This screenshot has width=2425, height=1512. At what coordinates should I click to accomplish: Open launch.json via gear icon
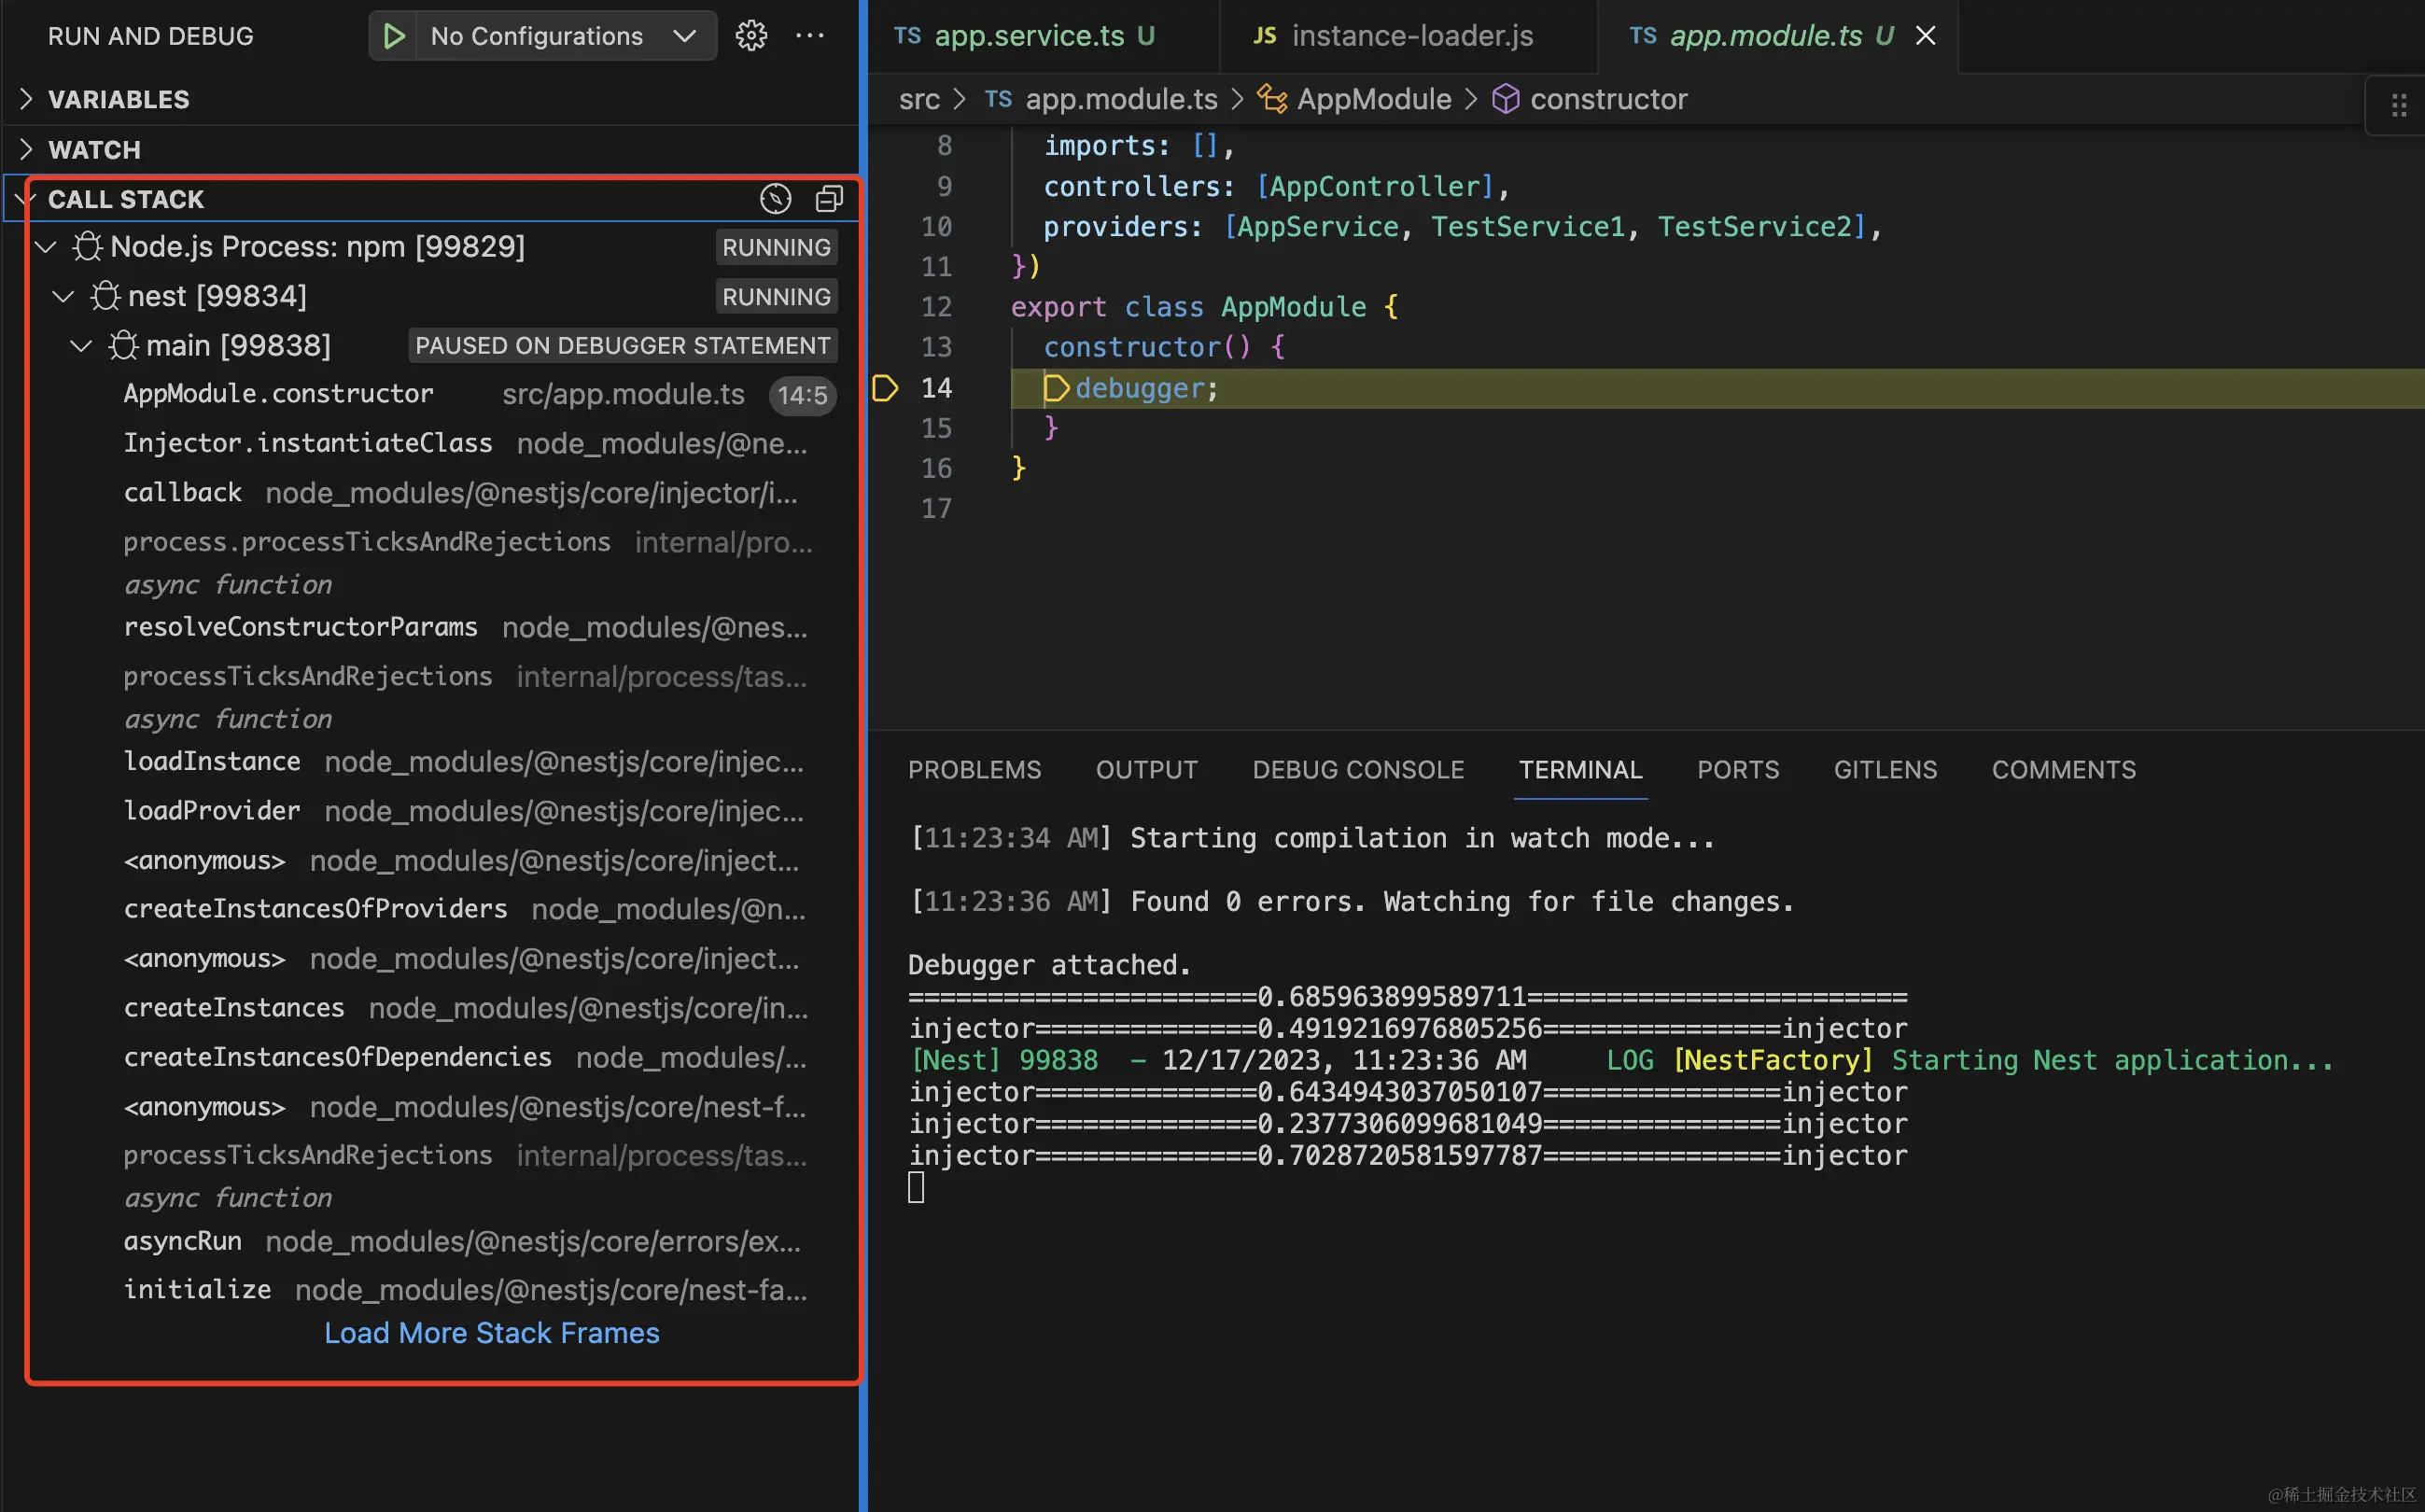(751, 36)
